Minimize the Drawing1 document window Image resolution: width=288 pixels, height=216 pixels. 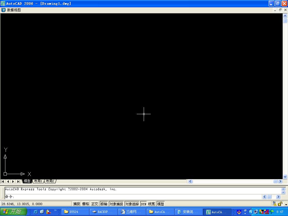(x=275, y=10)
